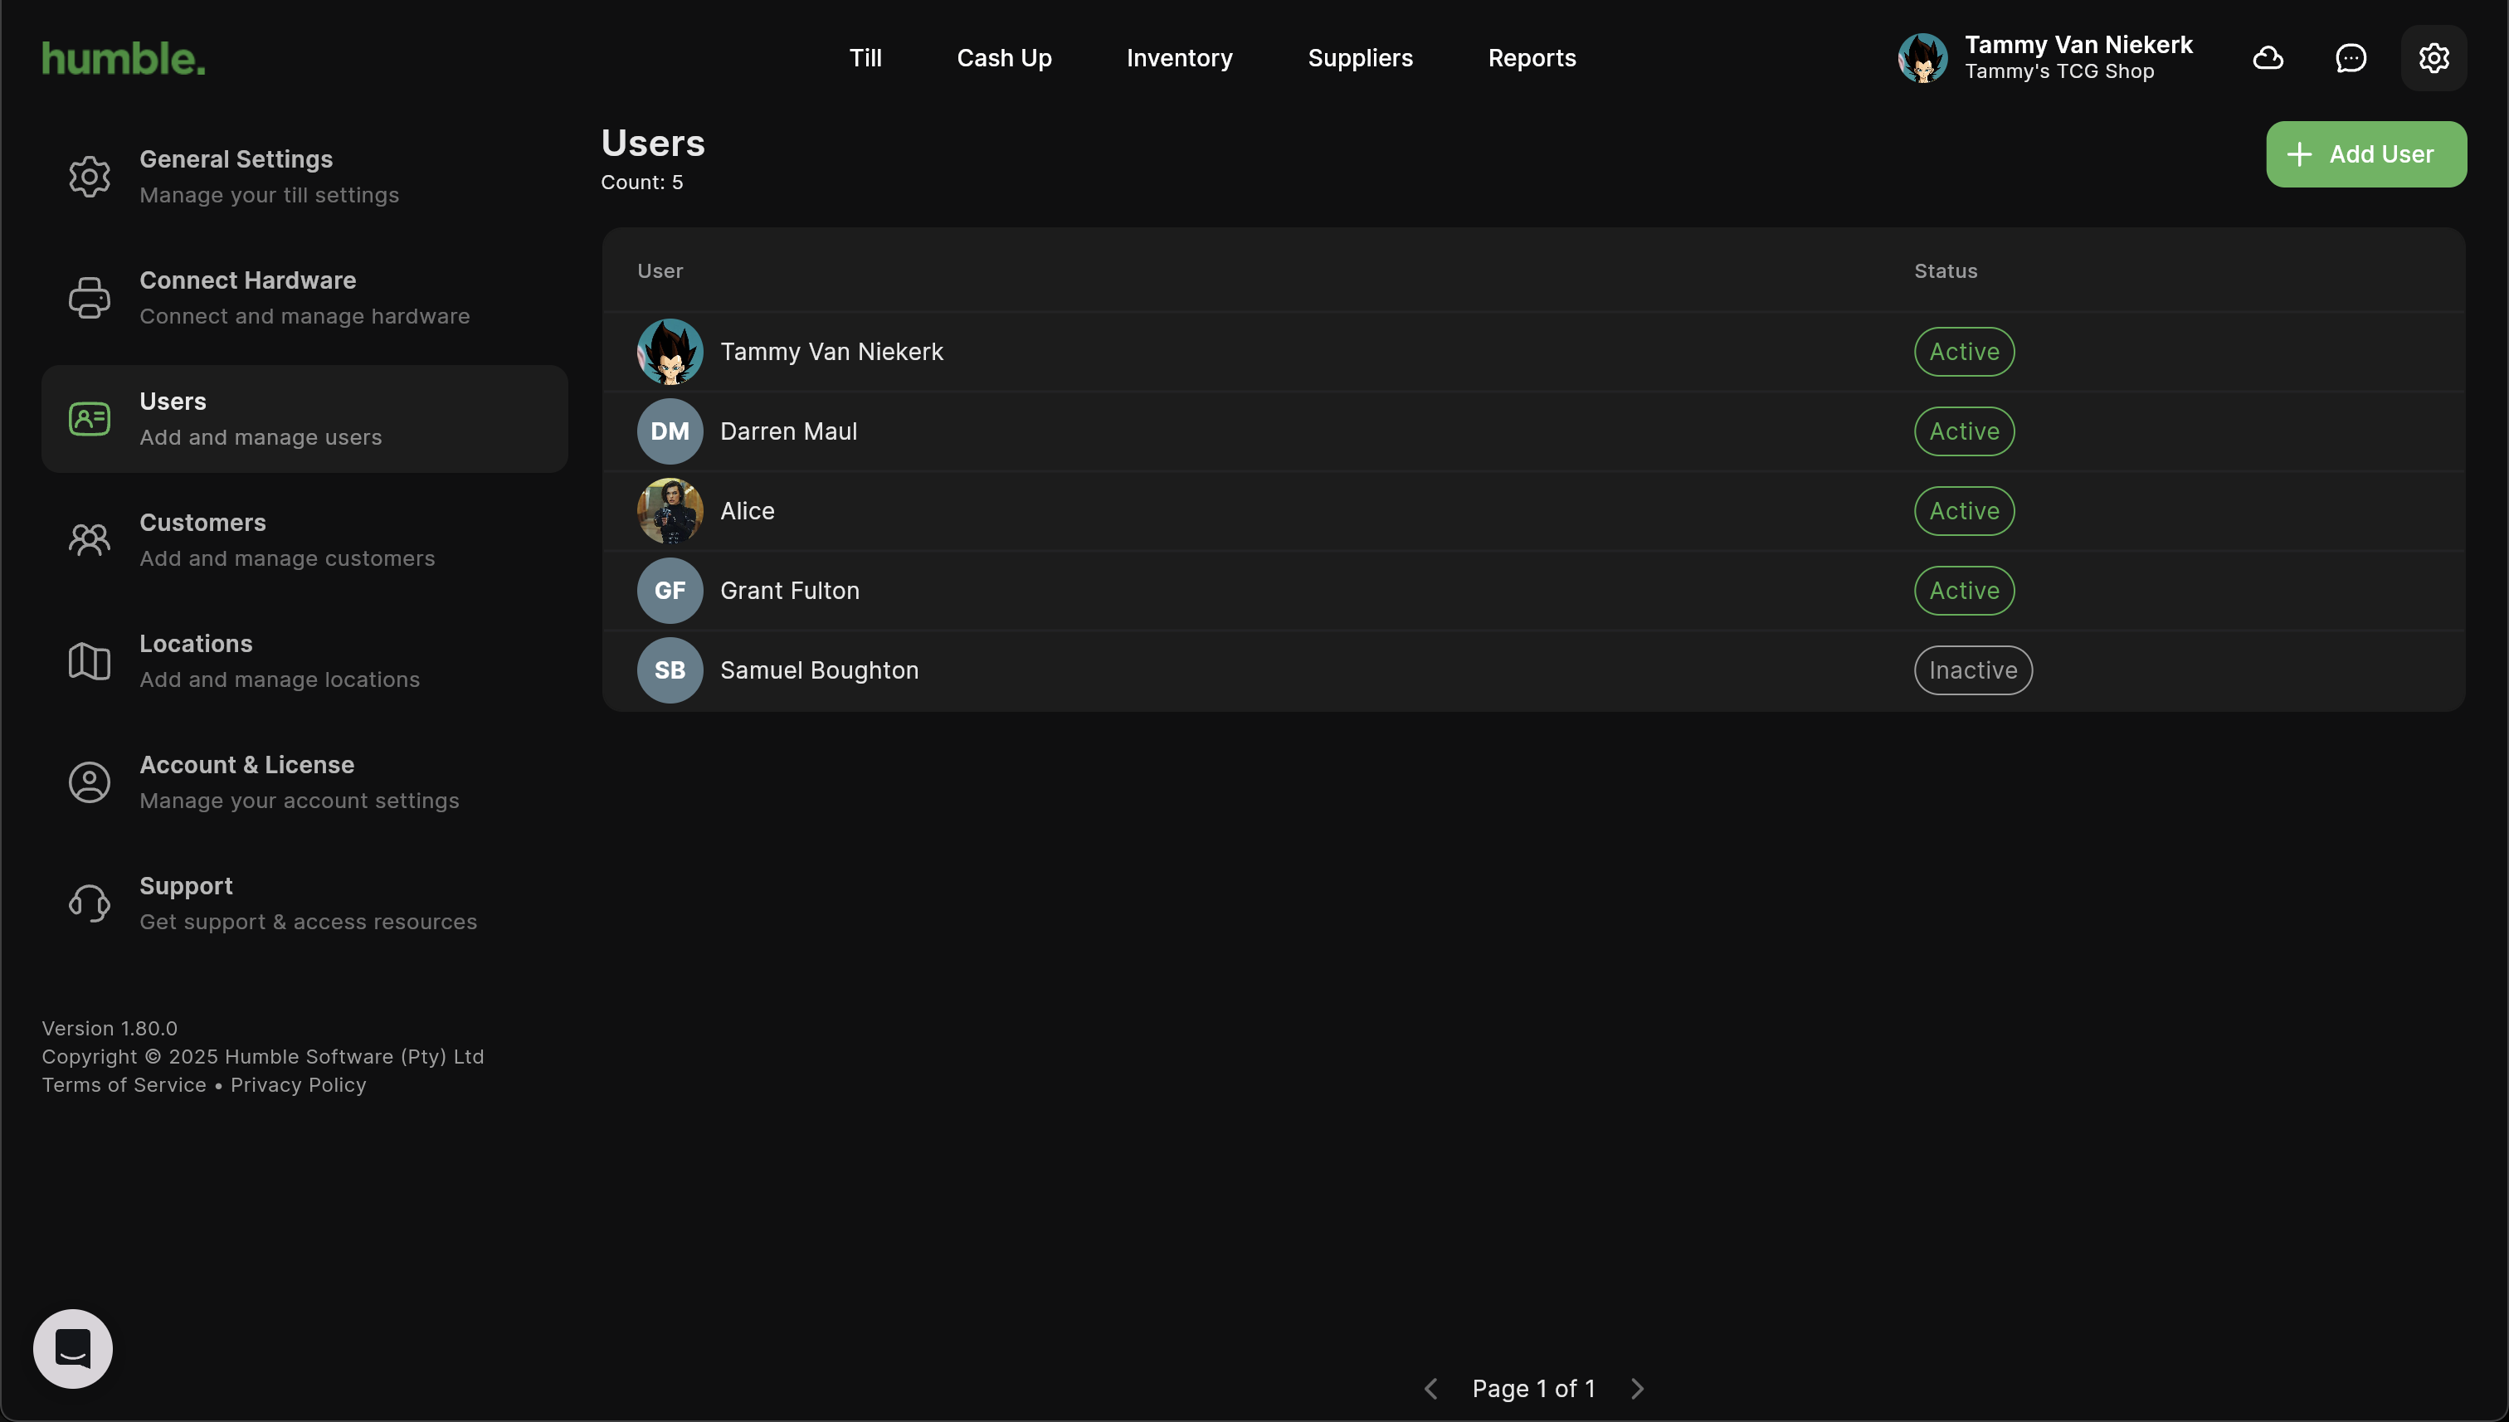This screenshot has height=1422, width=2509.
Task: Open the Privacy Policy link
Action: point(298,1084)
